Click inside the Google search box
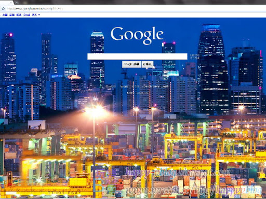 137,56
